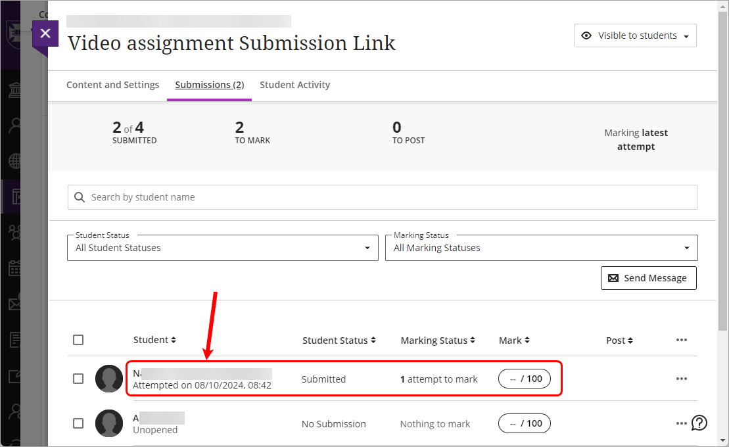Switch to the Content and Settings tab

coord(112,85)
